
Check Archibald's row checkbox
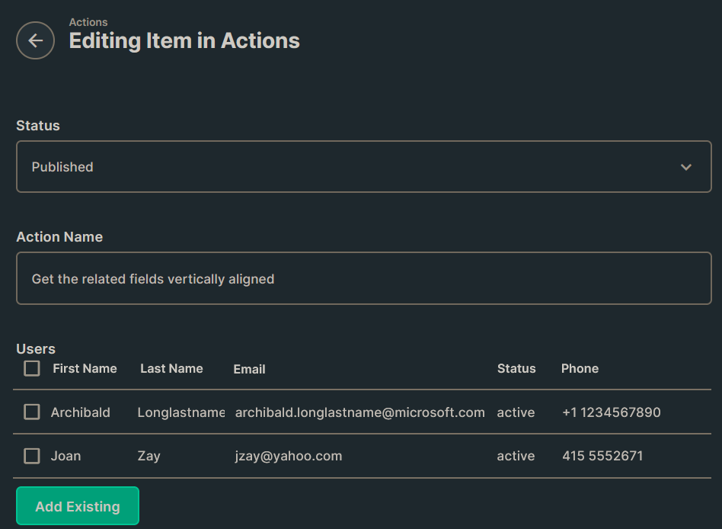pyautogui.click(x=31, y=412)
